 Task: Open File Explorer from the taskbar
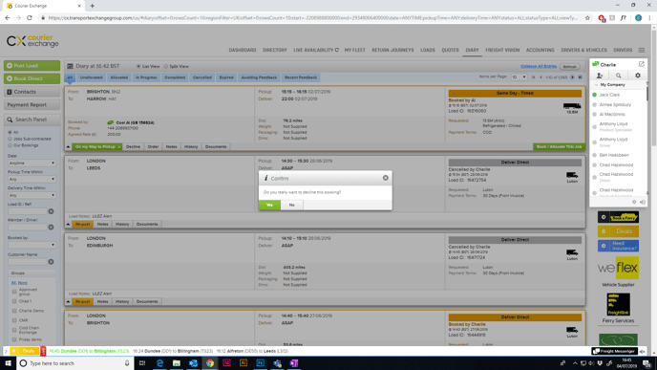(x=177, y=363)
